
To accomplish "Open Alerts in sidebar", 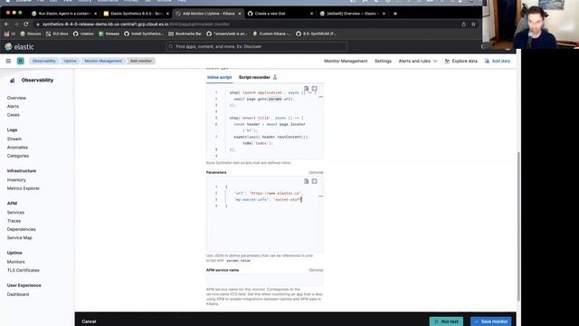I will pos(13,107).
